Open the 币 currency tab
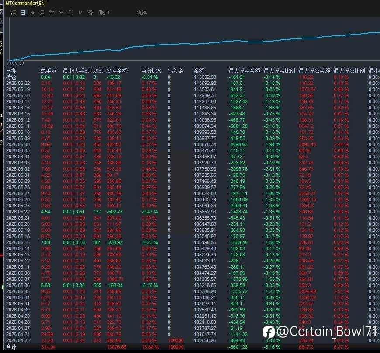This screenshot has height=353, width=380. pyautogui.click(x=71, y=13)
